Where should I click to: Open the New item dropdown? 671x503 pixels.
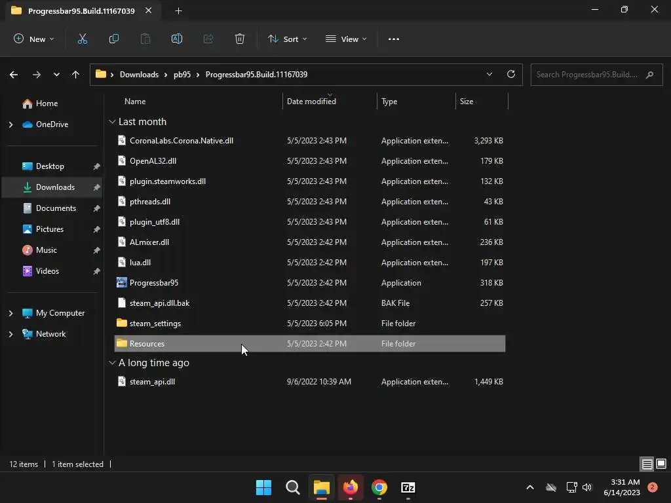click(x=34, y=39)
